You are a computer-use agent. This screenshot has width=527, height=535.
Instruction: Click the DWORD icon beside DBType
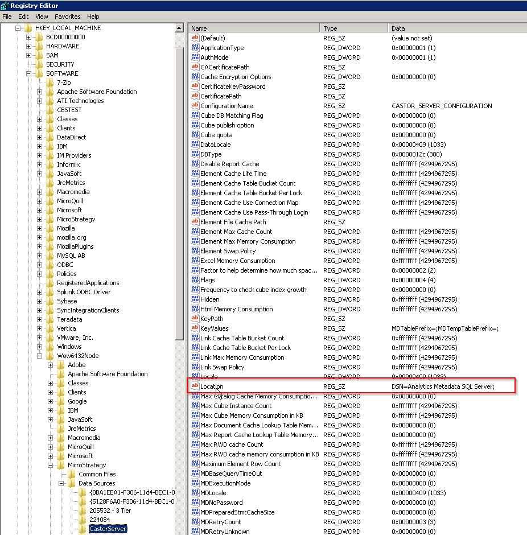[x=195, y=154]
